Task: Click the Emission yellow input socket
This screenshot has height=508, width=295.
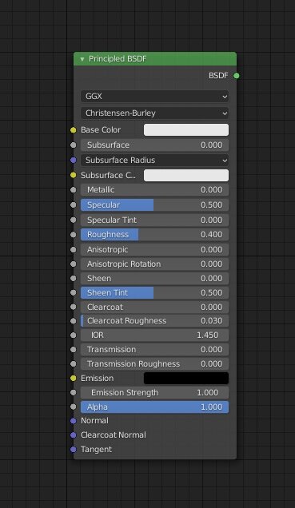Action: point(74,378)
